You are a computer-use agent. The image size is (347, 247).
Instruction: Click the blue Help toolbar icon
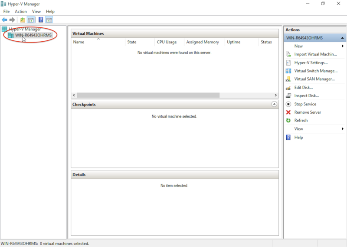[x=41, y=20]
